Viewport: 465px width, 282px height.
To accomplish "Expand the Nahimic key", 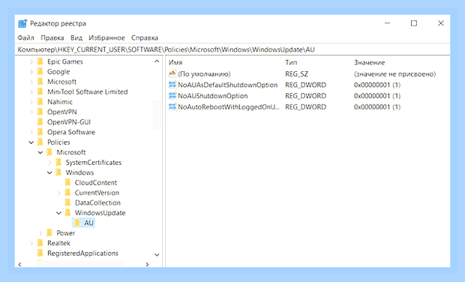I will pyautogui.click(x=31, y=102).
